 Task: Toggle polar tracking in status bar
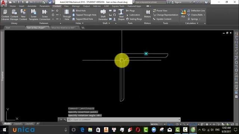pyautogui.click(x=177, y=124)
